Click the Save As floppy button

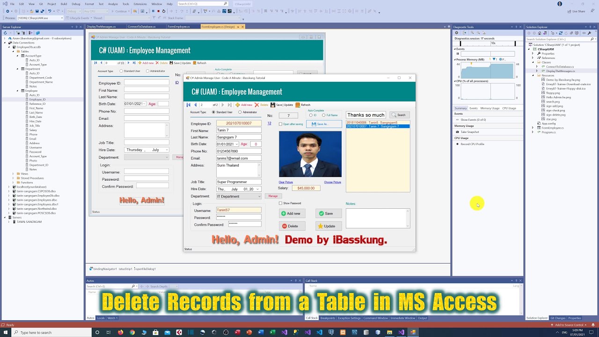click(324, 124)
